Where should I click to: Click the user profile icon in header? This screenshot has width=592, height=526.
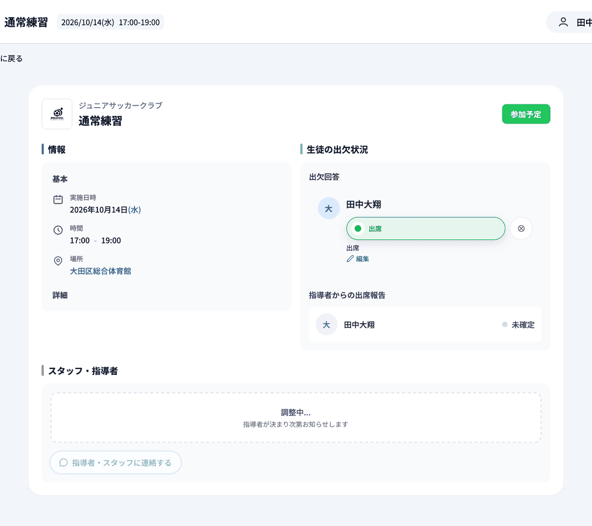pyautogui.click(x=563, y=22)
